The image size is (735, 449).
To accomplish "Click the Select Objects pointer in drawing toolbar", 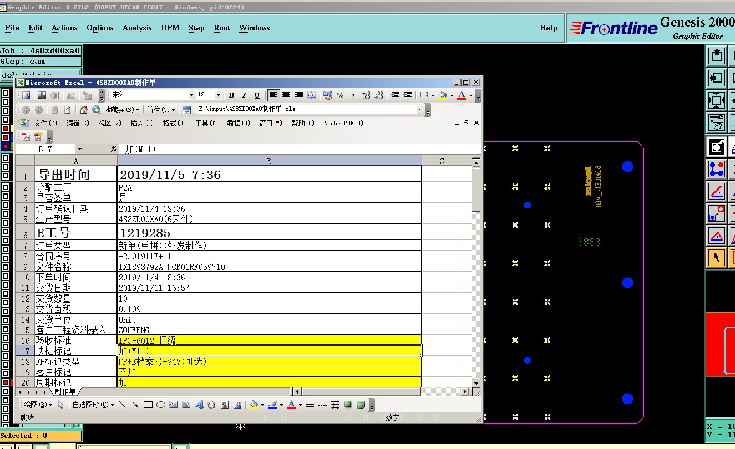I will tap(60, 405).
